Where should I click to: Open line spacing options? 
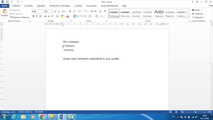[91, 16]
